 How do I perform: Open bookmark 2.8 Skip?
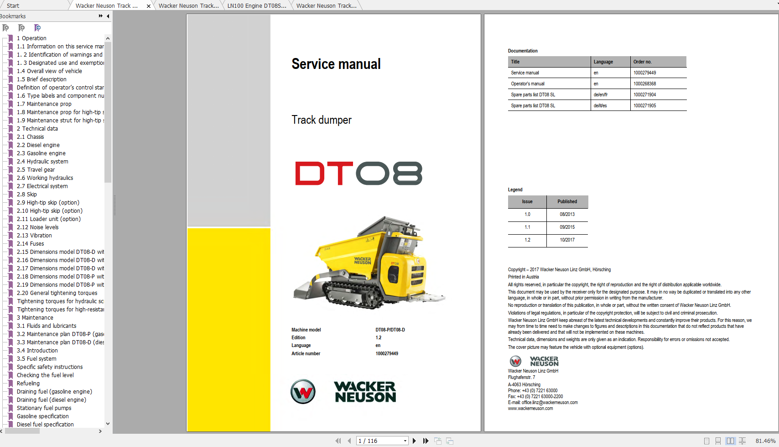point(27,195)
